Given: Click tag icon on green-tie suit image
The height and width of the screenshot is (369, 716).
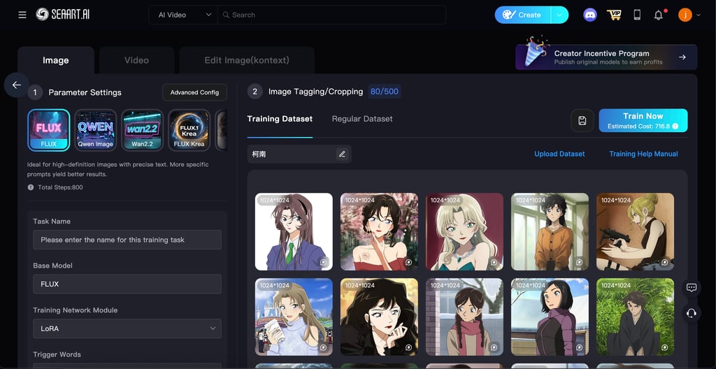Looking at the screenshot, I should pyautogui.click(x=323, y=262).
